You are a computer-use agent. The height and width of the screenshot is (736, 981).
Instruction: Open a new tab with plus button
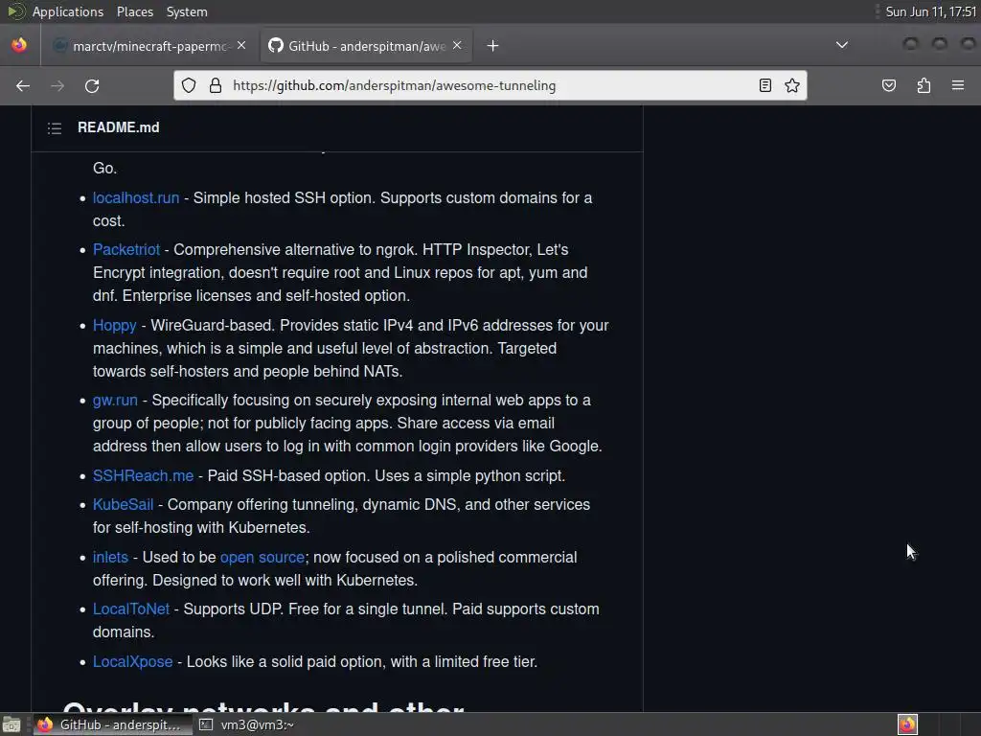point(493,46)
